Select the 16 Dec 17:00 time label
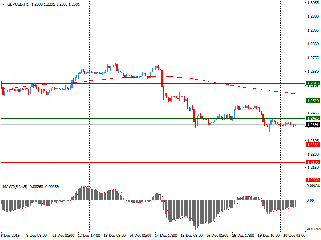Viewport: 321px width, 240px height. pyautogui.click(x=243, y=235)
